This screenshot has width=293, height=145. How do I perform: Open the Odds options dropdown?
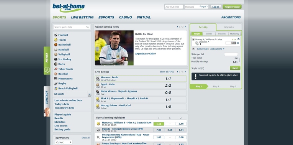click(x=217, y=49)
